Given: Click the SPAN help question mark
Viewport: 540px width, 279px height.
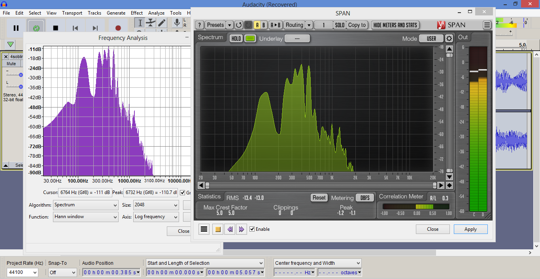Looking at the screenshot, I should point(200,25).
